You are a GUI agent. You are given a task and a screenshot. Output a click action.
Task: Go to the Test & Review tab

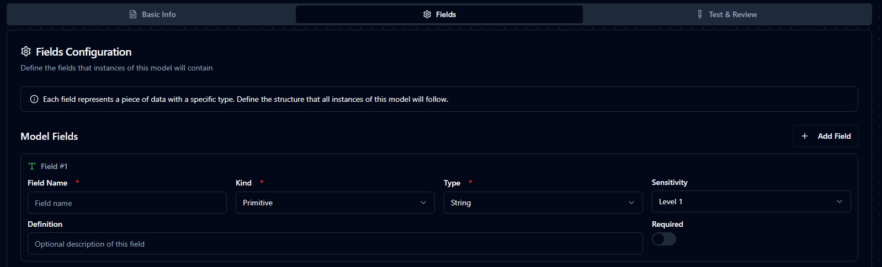[732, 14]
